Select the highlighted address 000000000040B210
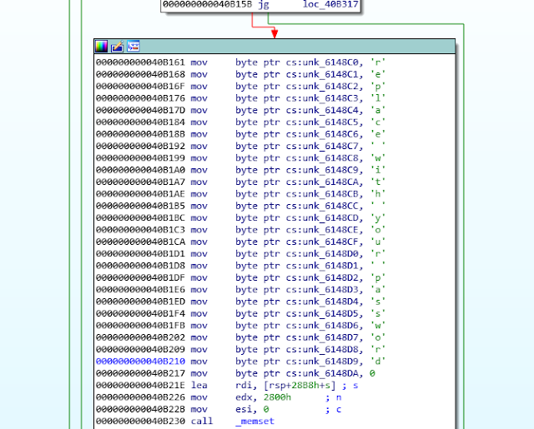 click(x=140, y=362)
